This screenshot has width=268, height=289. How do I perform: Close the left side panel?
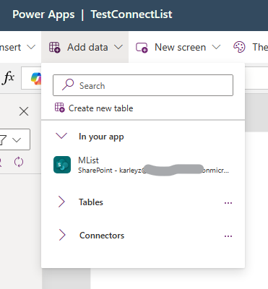click(24, 111)
